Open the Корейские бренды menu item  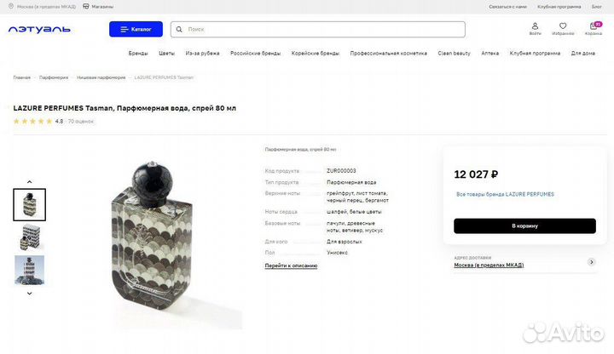(316, 53)
